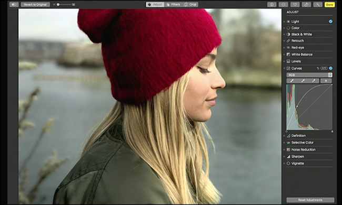Toggle the Curves adjustment blue checkmark

click(x=330, y=68)
